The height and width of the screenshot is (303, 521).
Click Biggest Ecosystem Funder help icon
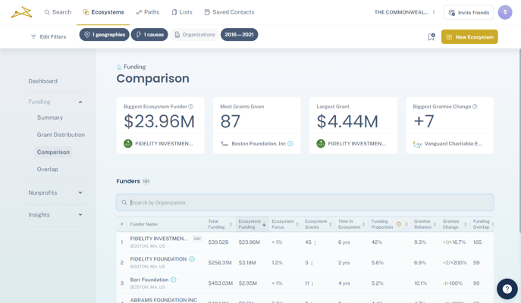190,107
